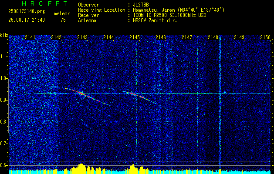Click the 2149 time marker
The height and width of the screenshot is (174, 274).
click(239, 37)
